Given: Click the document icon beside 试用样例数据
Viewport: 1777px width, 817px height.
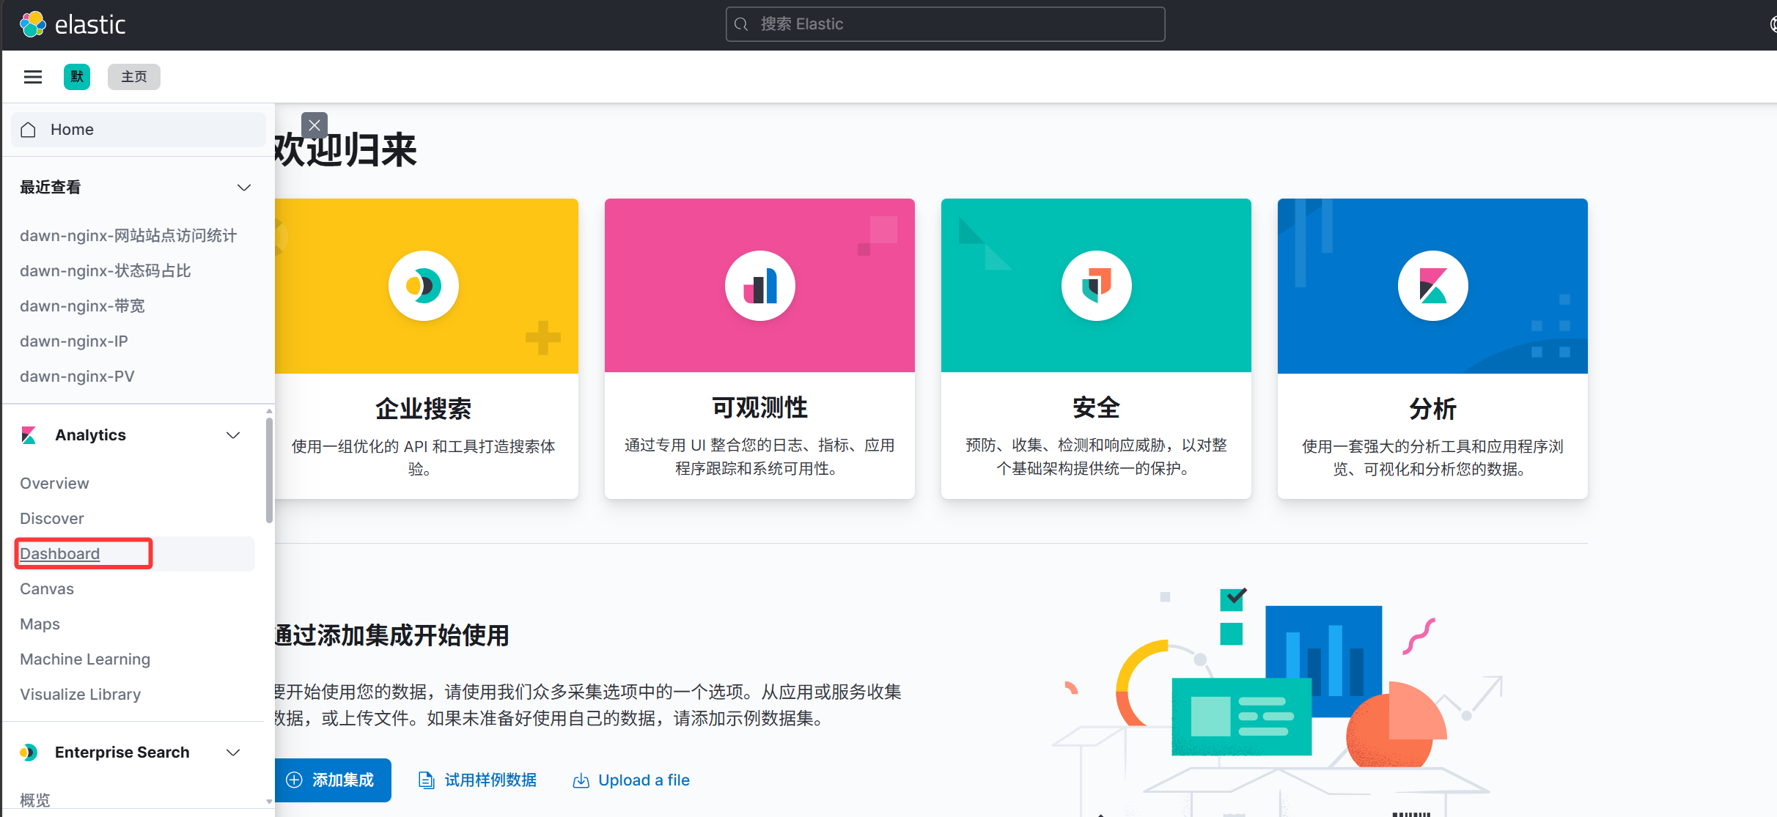Looking at the screenshot, I should pos(426,780).
